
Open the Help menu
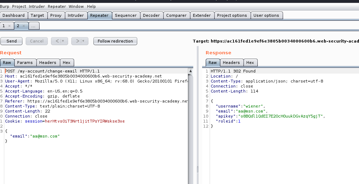91,6
